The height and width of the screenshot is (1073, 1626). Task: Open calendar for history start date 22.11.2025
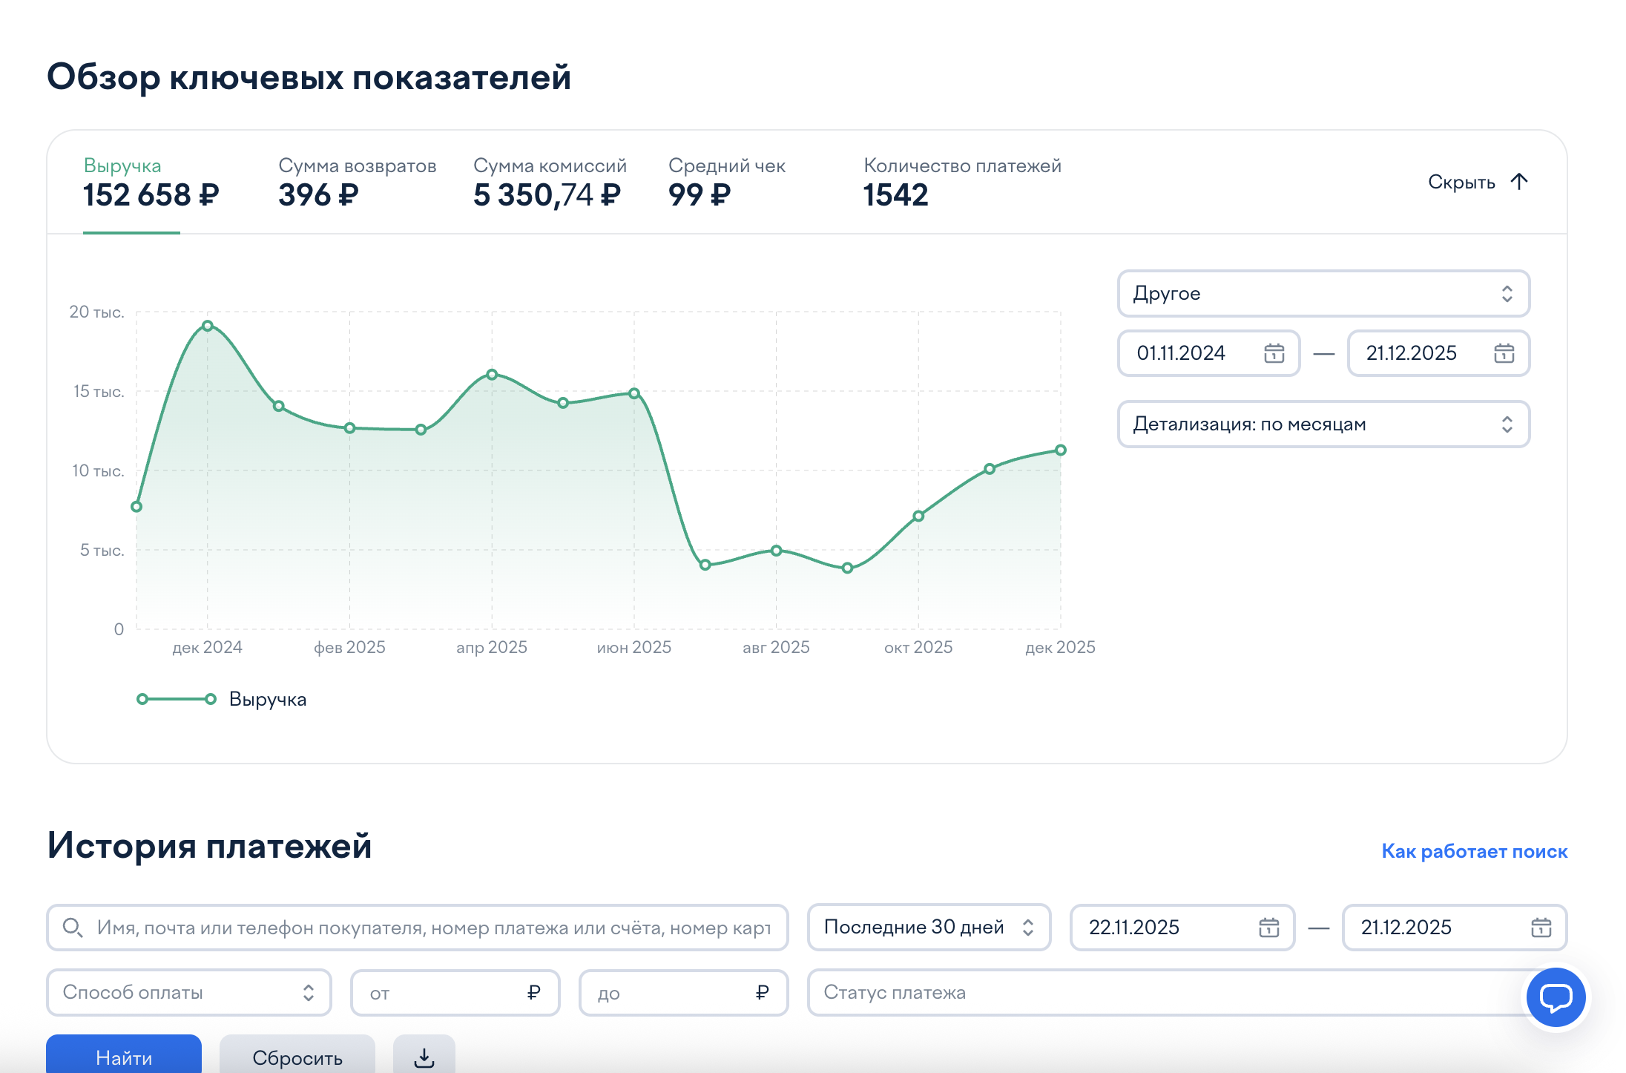(x=1268, y=928)
